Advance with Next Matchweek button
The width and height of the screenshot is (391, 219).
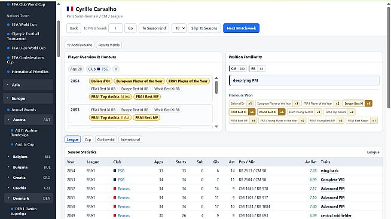[x=241, y=28]
